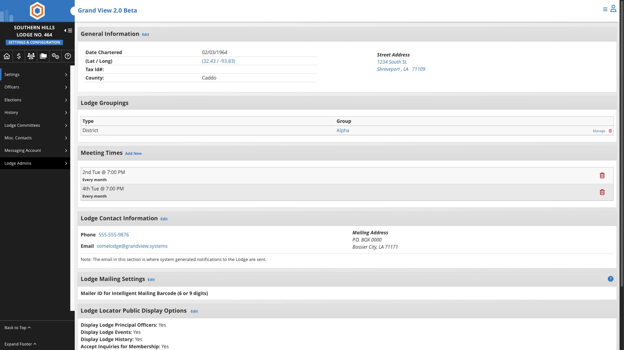Edit Lodge Locator Public Display Options
624x350 pixels.
coord(194,311)
